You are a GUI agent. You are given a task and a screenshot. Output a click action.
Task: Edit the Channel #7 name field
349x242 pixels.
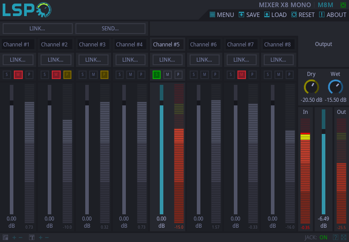(241, 45)
